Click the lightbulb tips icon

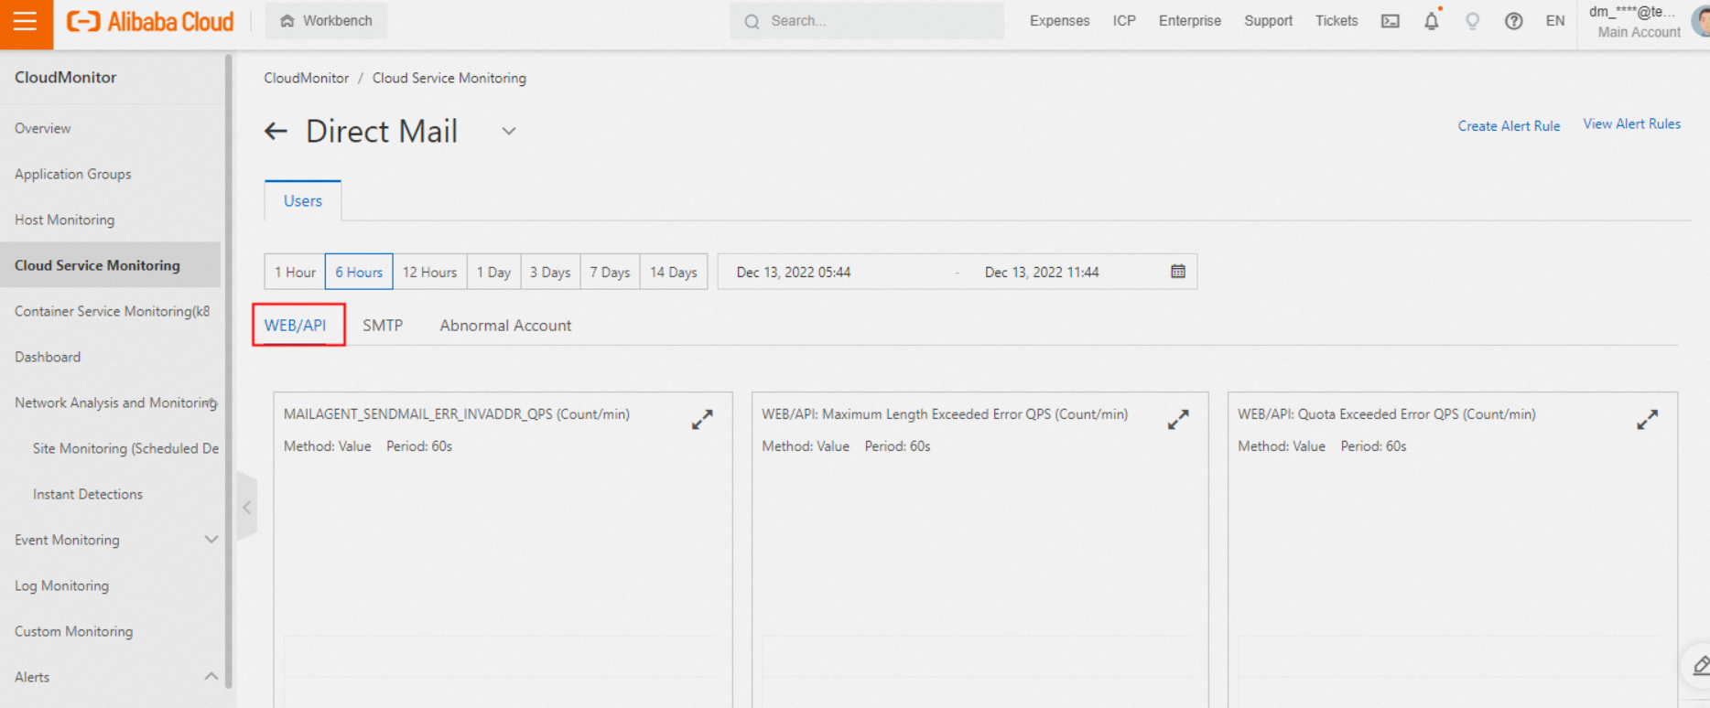coord(1472,21)
